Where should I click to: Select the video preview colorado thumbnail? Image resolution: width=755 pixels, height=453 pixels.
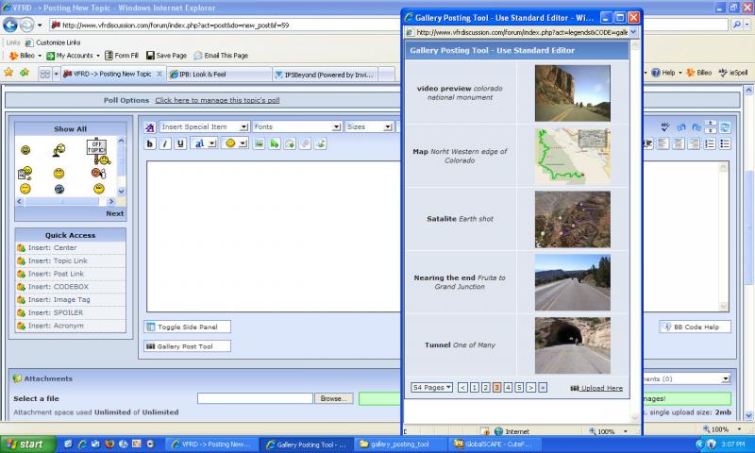(573, 92)
